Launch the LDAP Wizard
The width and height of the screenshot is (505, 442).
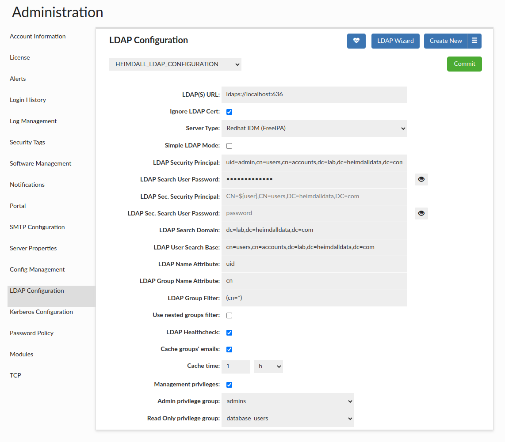click(x=395, y=41)
